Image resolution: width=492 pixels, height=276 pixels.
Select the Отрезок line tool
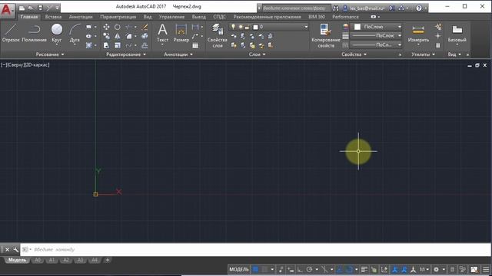pos(11,33)
